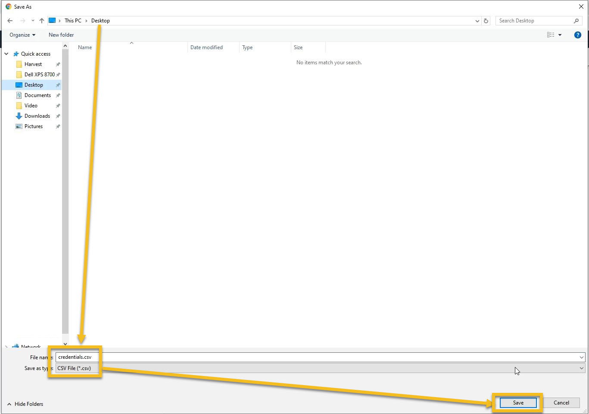Click the Chrome icon in the title bar

8,6
